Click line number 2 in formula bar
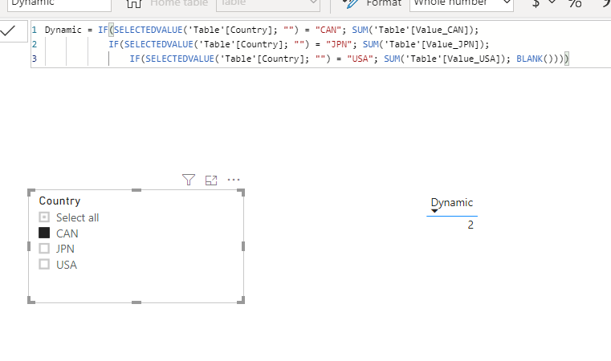The height and width of the screenshot is (361, 611). (x=35, y=44)
